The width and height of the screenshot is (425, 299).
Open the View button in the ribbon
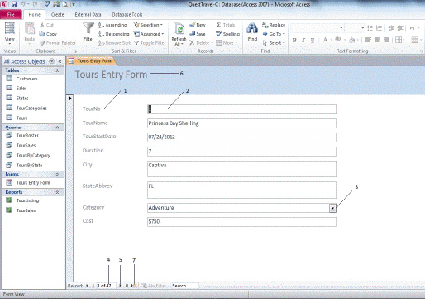tap(10, 33)
